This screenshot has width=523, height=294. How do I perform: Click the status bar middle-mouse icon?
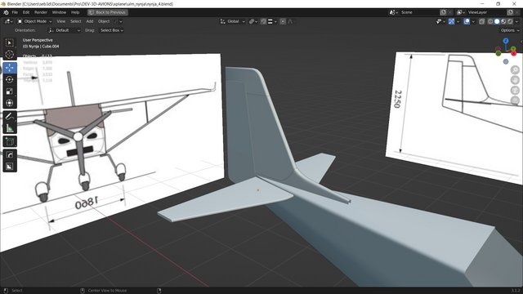click(83, 291)
